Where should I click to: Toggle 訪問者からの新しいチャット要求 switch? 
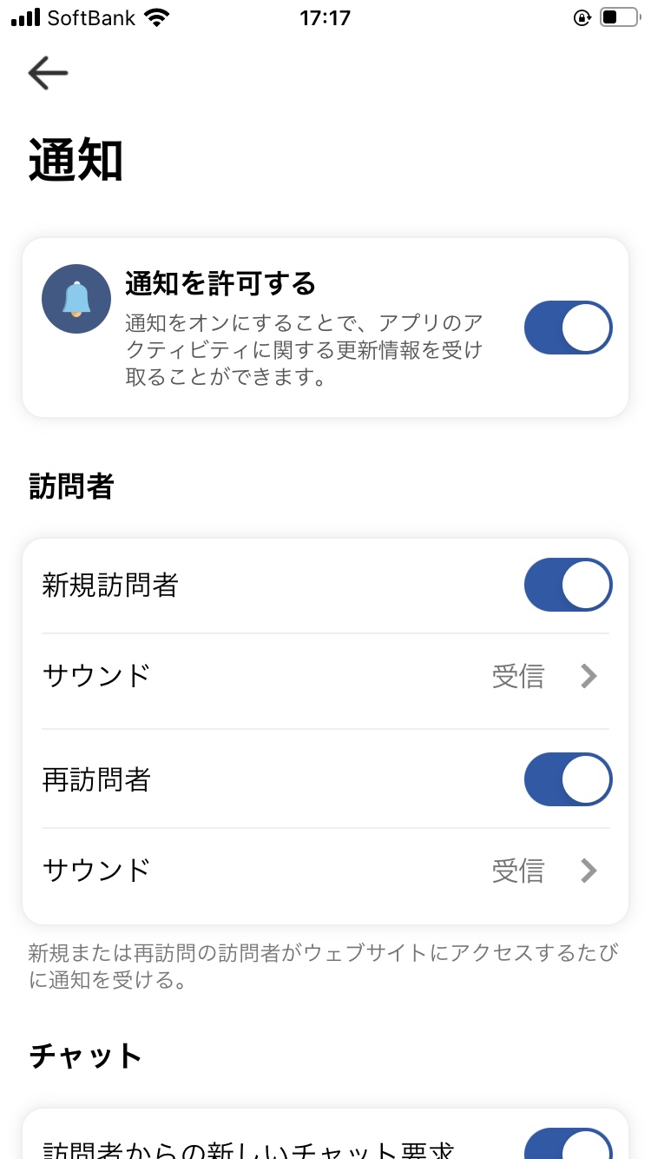(x=568, y=1142)
